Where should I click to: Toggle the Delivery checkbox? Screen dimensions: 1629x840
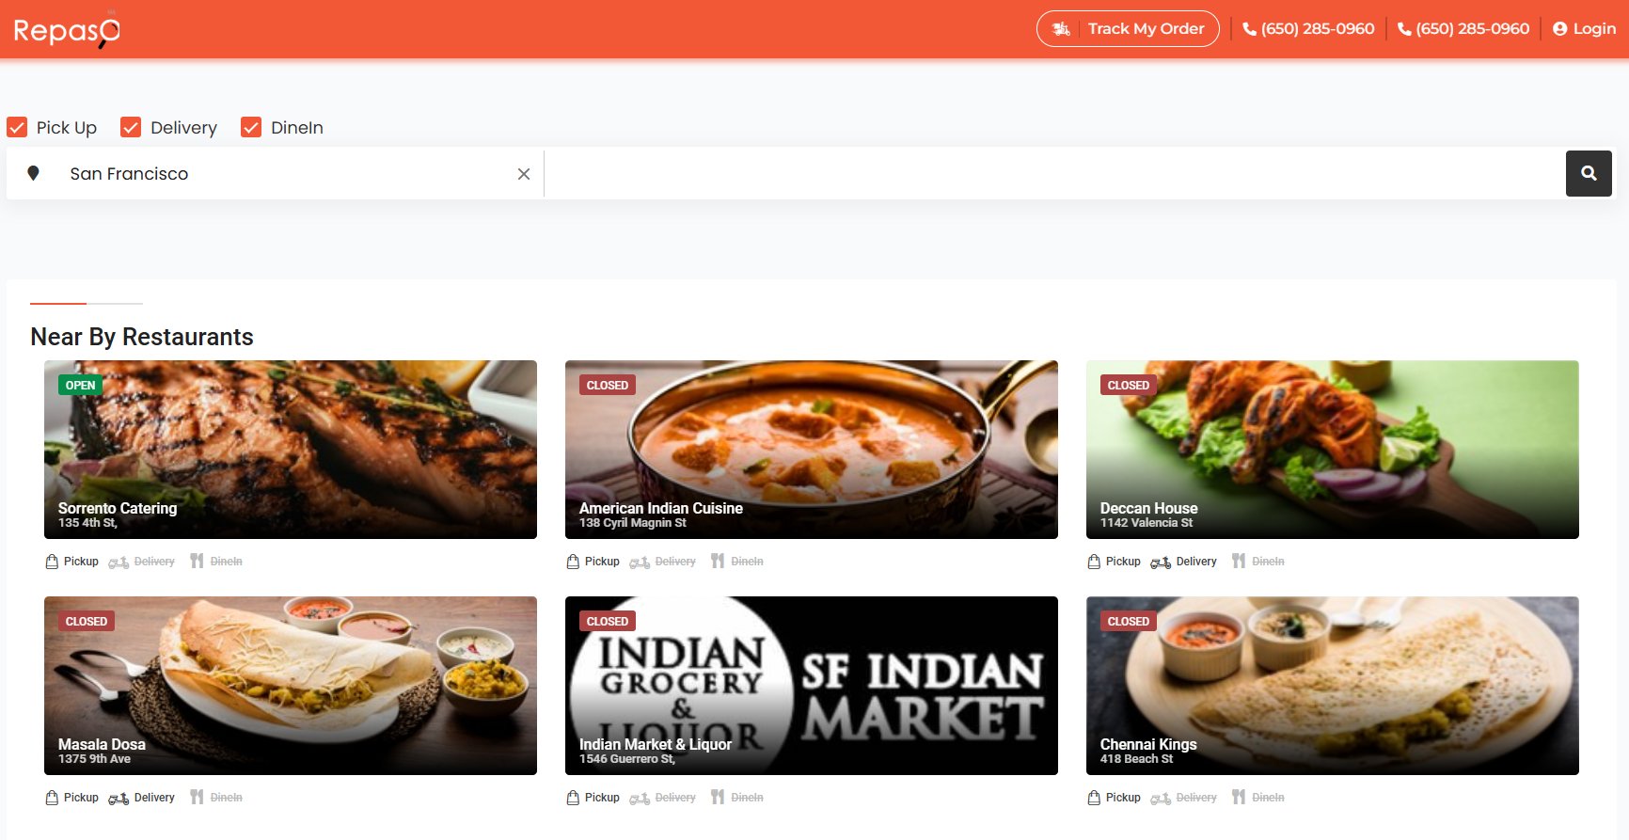tap(131, 127)
